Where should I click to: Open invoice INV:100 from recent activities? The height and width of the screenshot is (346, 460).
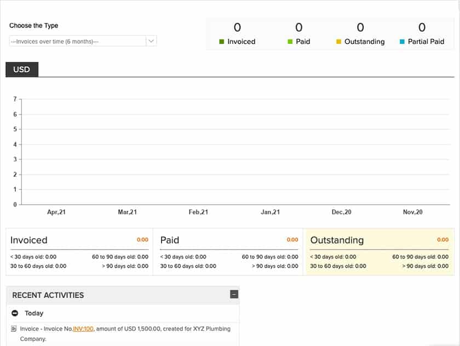84,328
